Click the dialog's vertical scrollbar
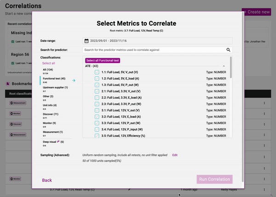 click(x=243, y=97)
